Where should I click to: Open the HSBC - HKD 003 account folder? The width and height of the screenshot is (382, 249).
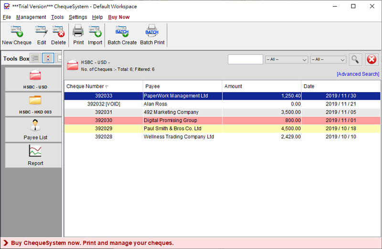click(x=35, y=104)
